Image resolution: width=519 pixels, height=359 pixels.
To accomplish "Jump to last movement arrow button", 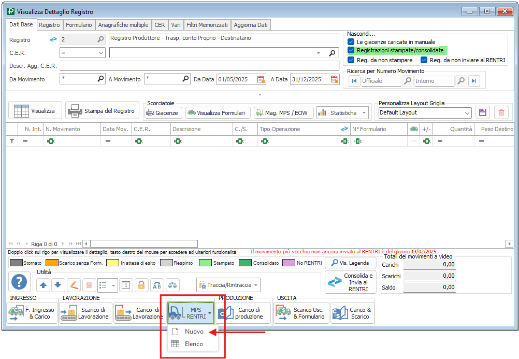I will [x=473, y=81].
